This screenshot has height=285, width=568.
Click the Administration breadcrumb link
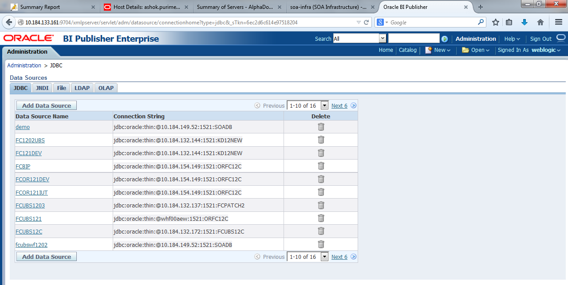(24, 65)
